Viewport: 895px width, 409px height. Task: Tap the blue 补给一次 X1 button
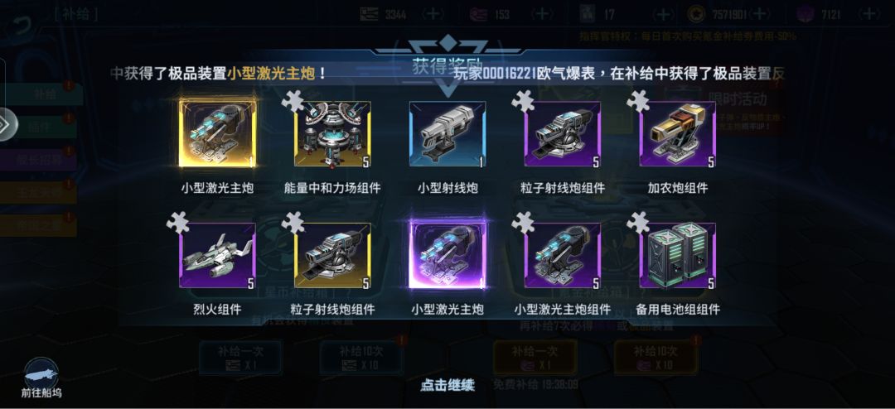(240, 358)
